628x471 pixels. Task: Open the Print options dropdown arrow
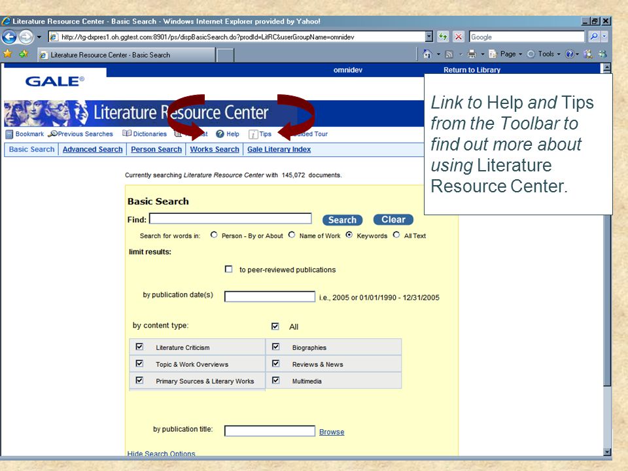482,54
